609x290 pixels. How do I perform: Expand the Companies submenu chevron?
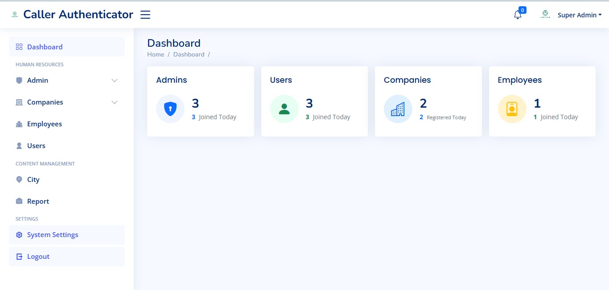pyautogui.click(x=115, y=102)
